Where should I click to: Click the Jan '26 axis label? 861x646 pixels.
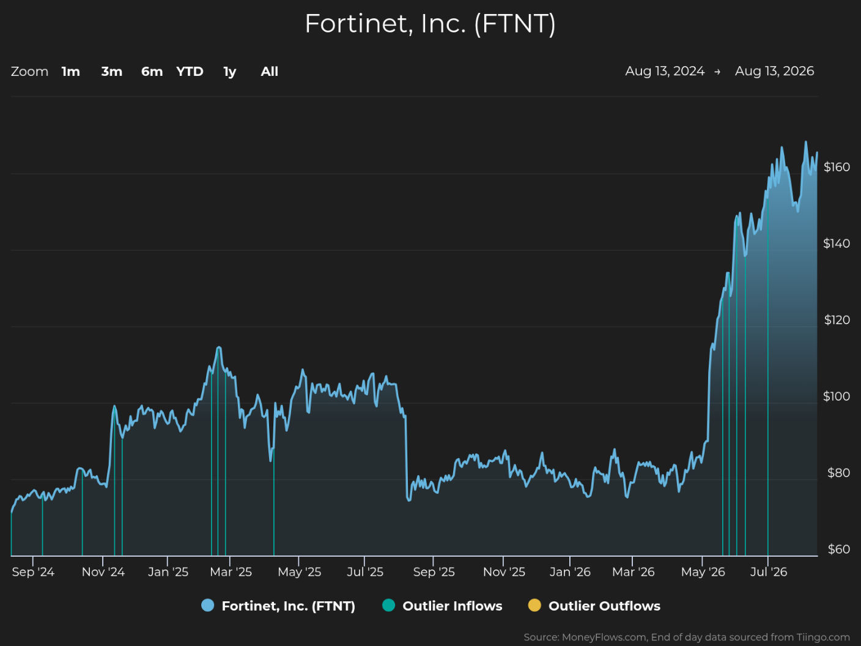[x=570, y=572]
